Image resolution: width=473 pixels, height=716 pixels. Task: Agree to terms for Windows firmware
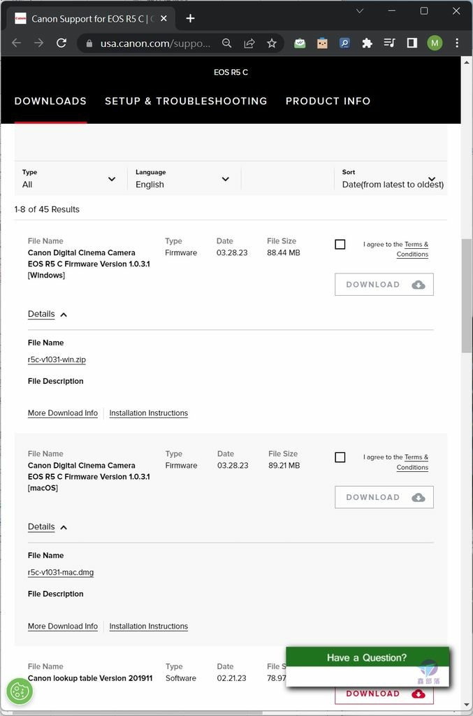[x=340, y=244]
